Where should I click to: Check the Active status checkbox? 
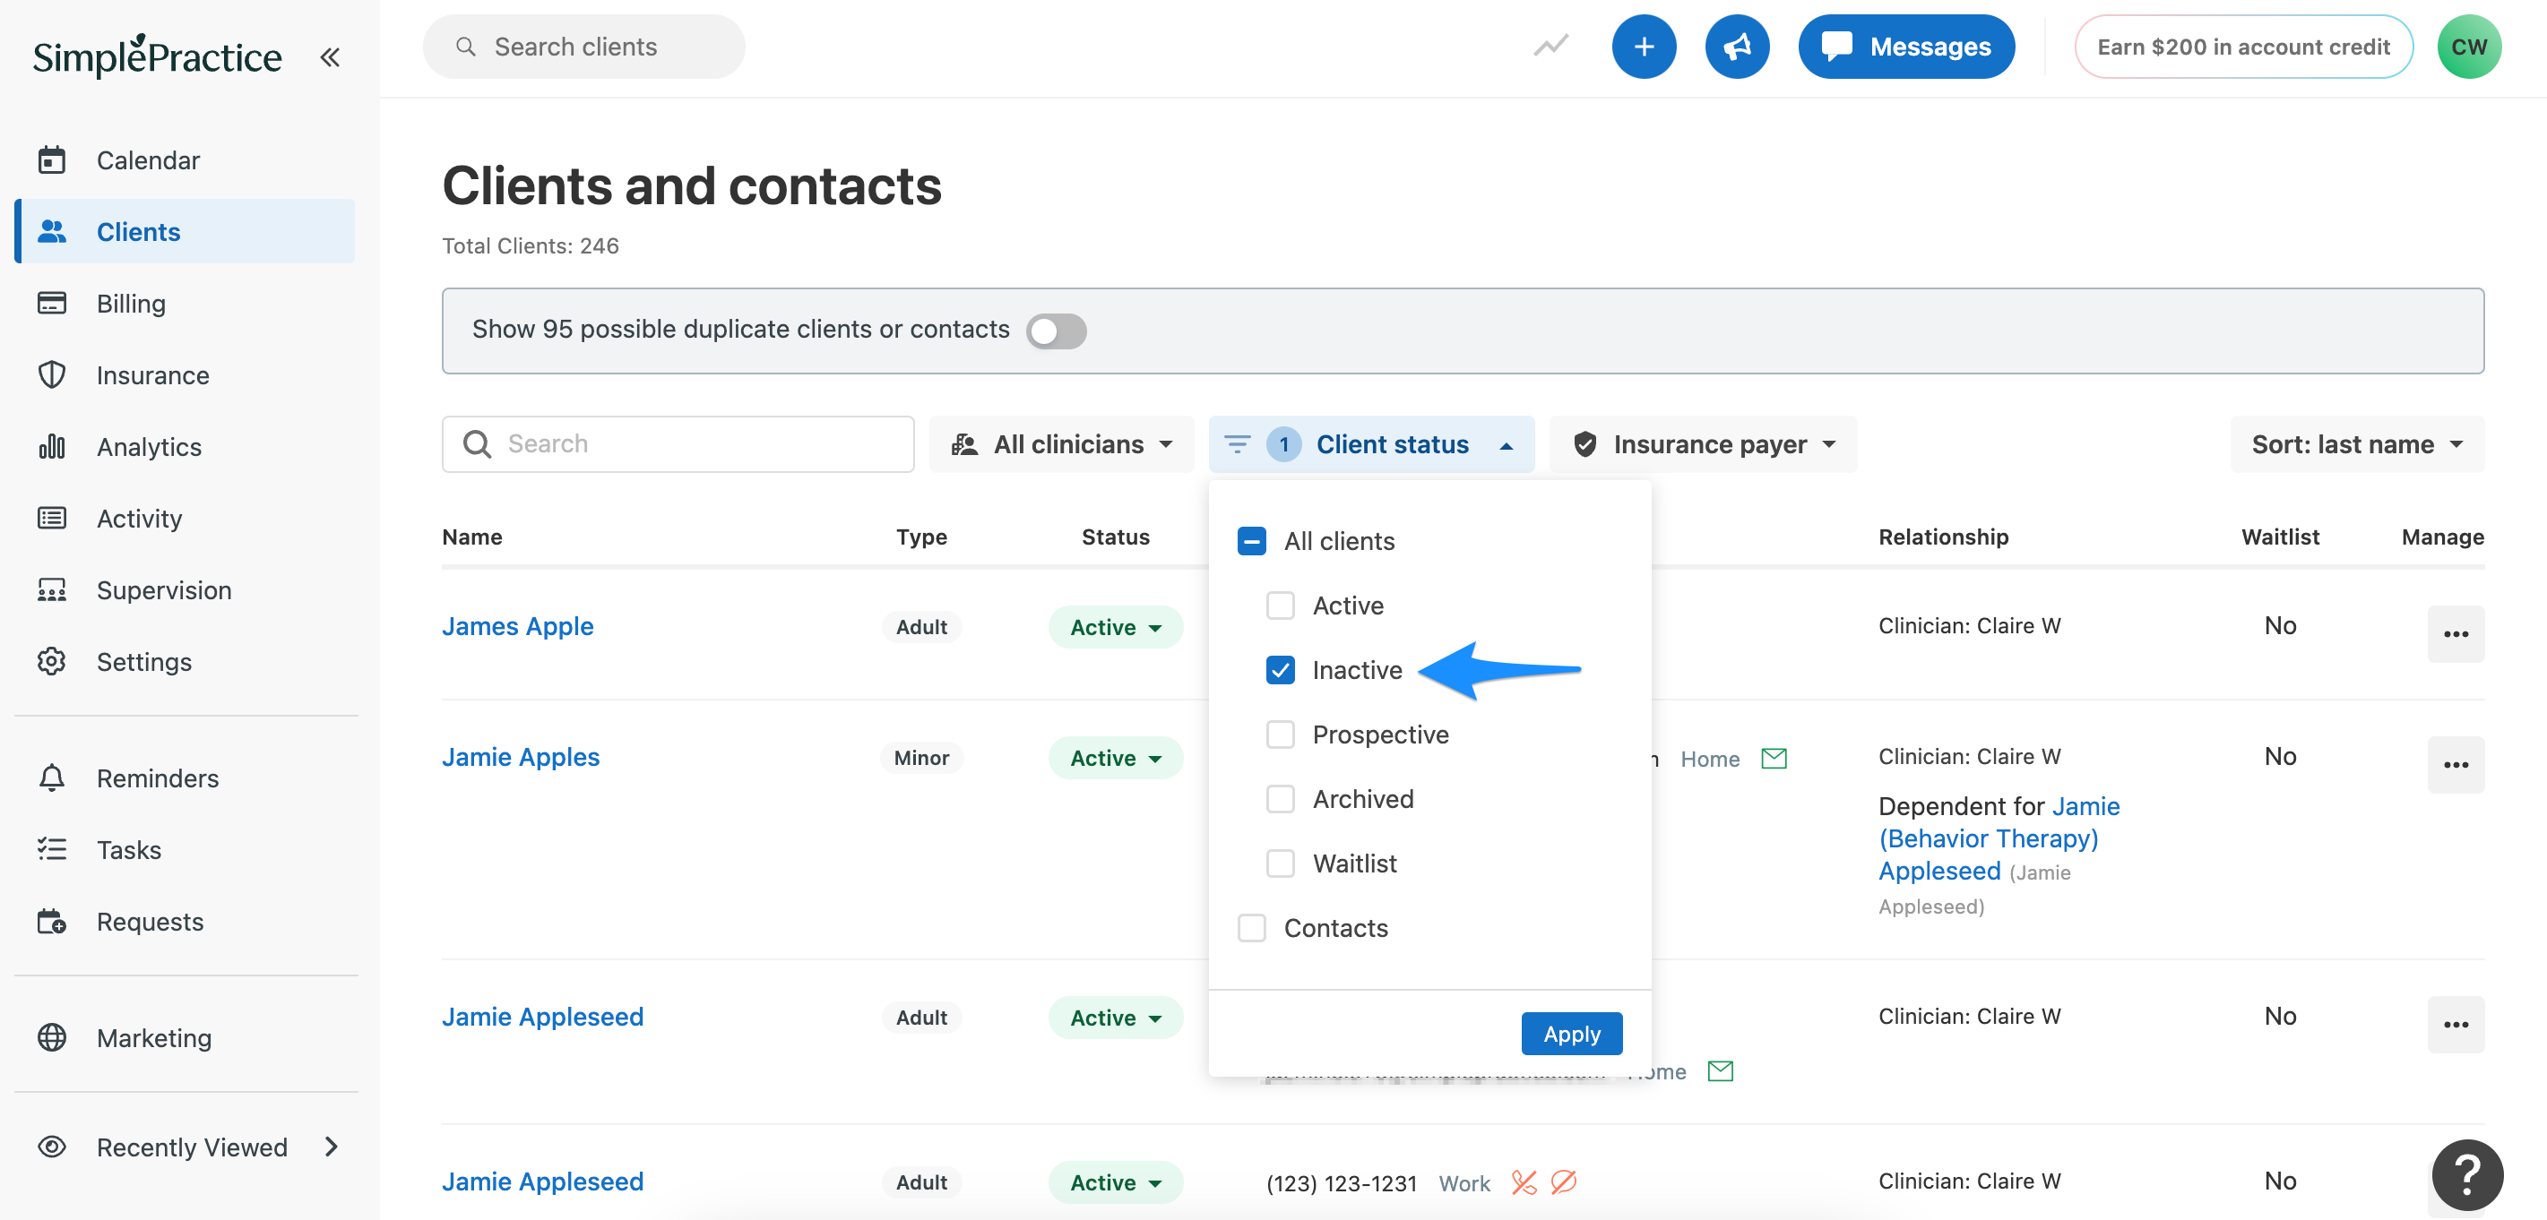(1281, 606)
